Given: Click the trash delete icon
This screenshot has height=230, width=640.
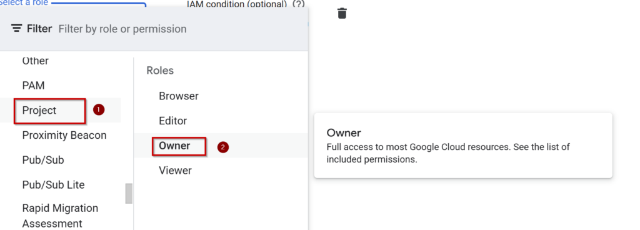Looking at the screenshot, I should click(x=342, y=13).
